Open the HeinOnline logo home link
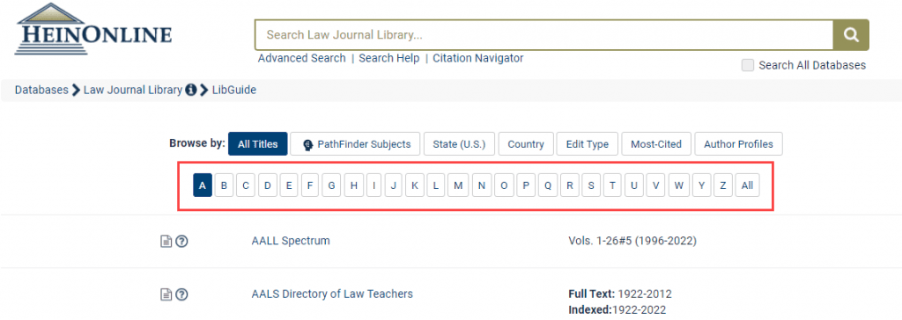 [x=93, y=29]
